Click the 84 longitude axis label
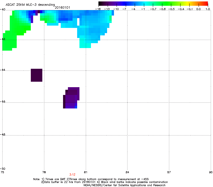The height and width of the screenshot is (187, 213). tap(127, 172)
